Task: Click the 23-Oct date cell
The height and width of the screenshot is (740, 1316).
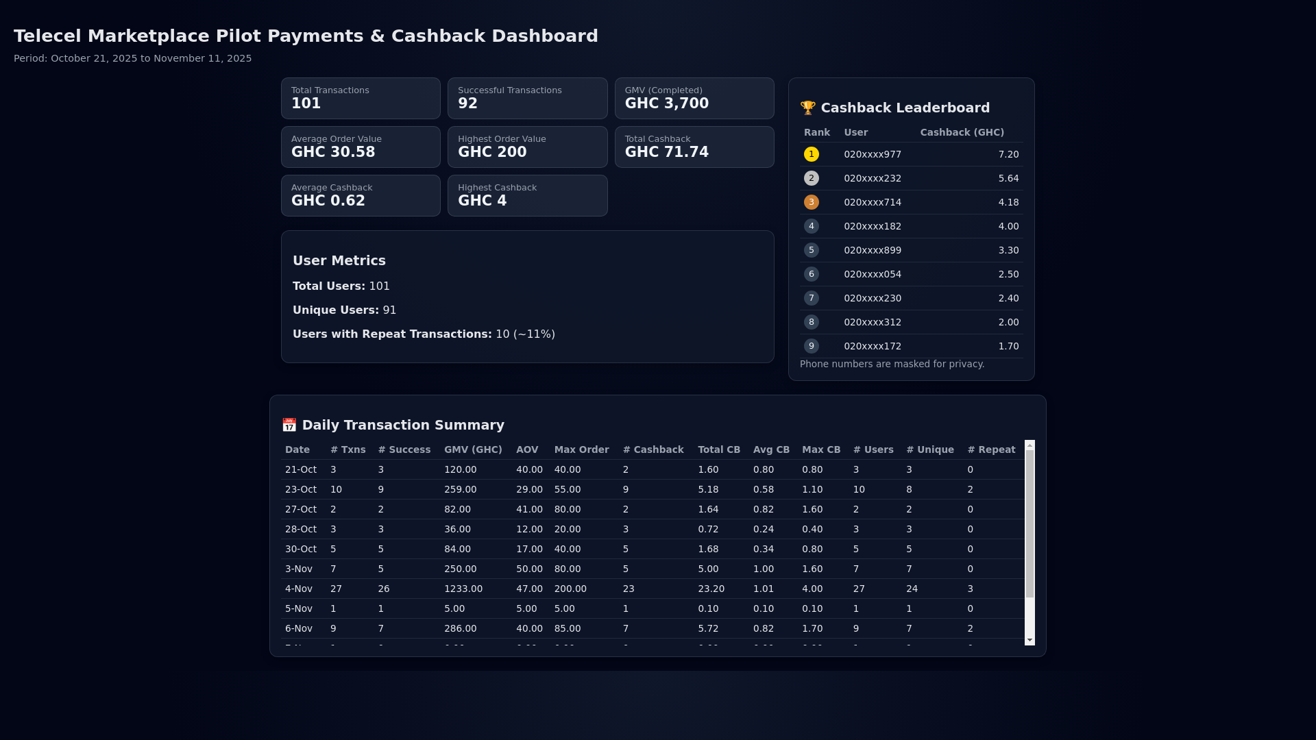Action: click(301, 489)
